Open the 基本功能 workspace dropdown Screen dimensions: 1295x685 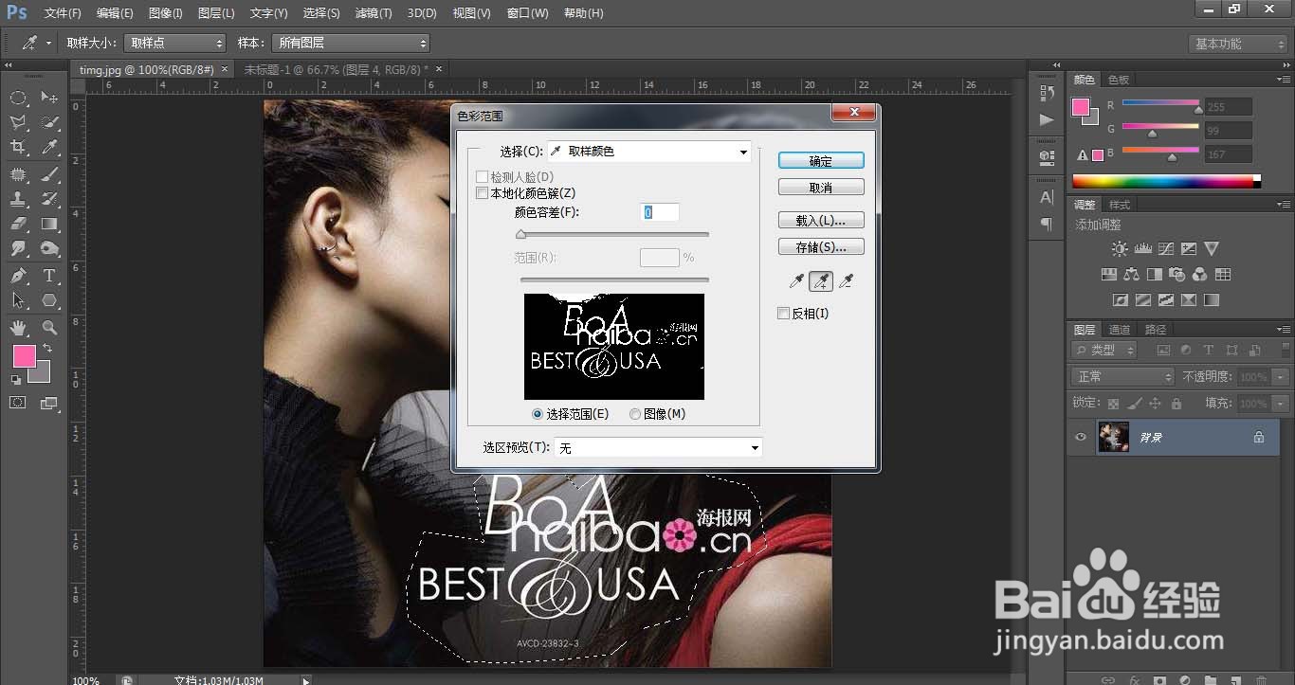click(1236, 44)
